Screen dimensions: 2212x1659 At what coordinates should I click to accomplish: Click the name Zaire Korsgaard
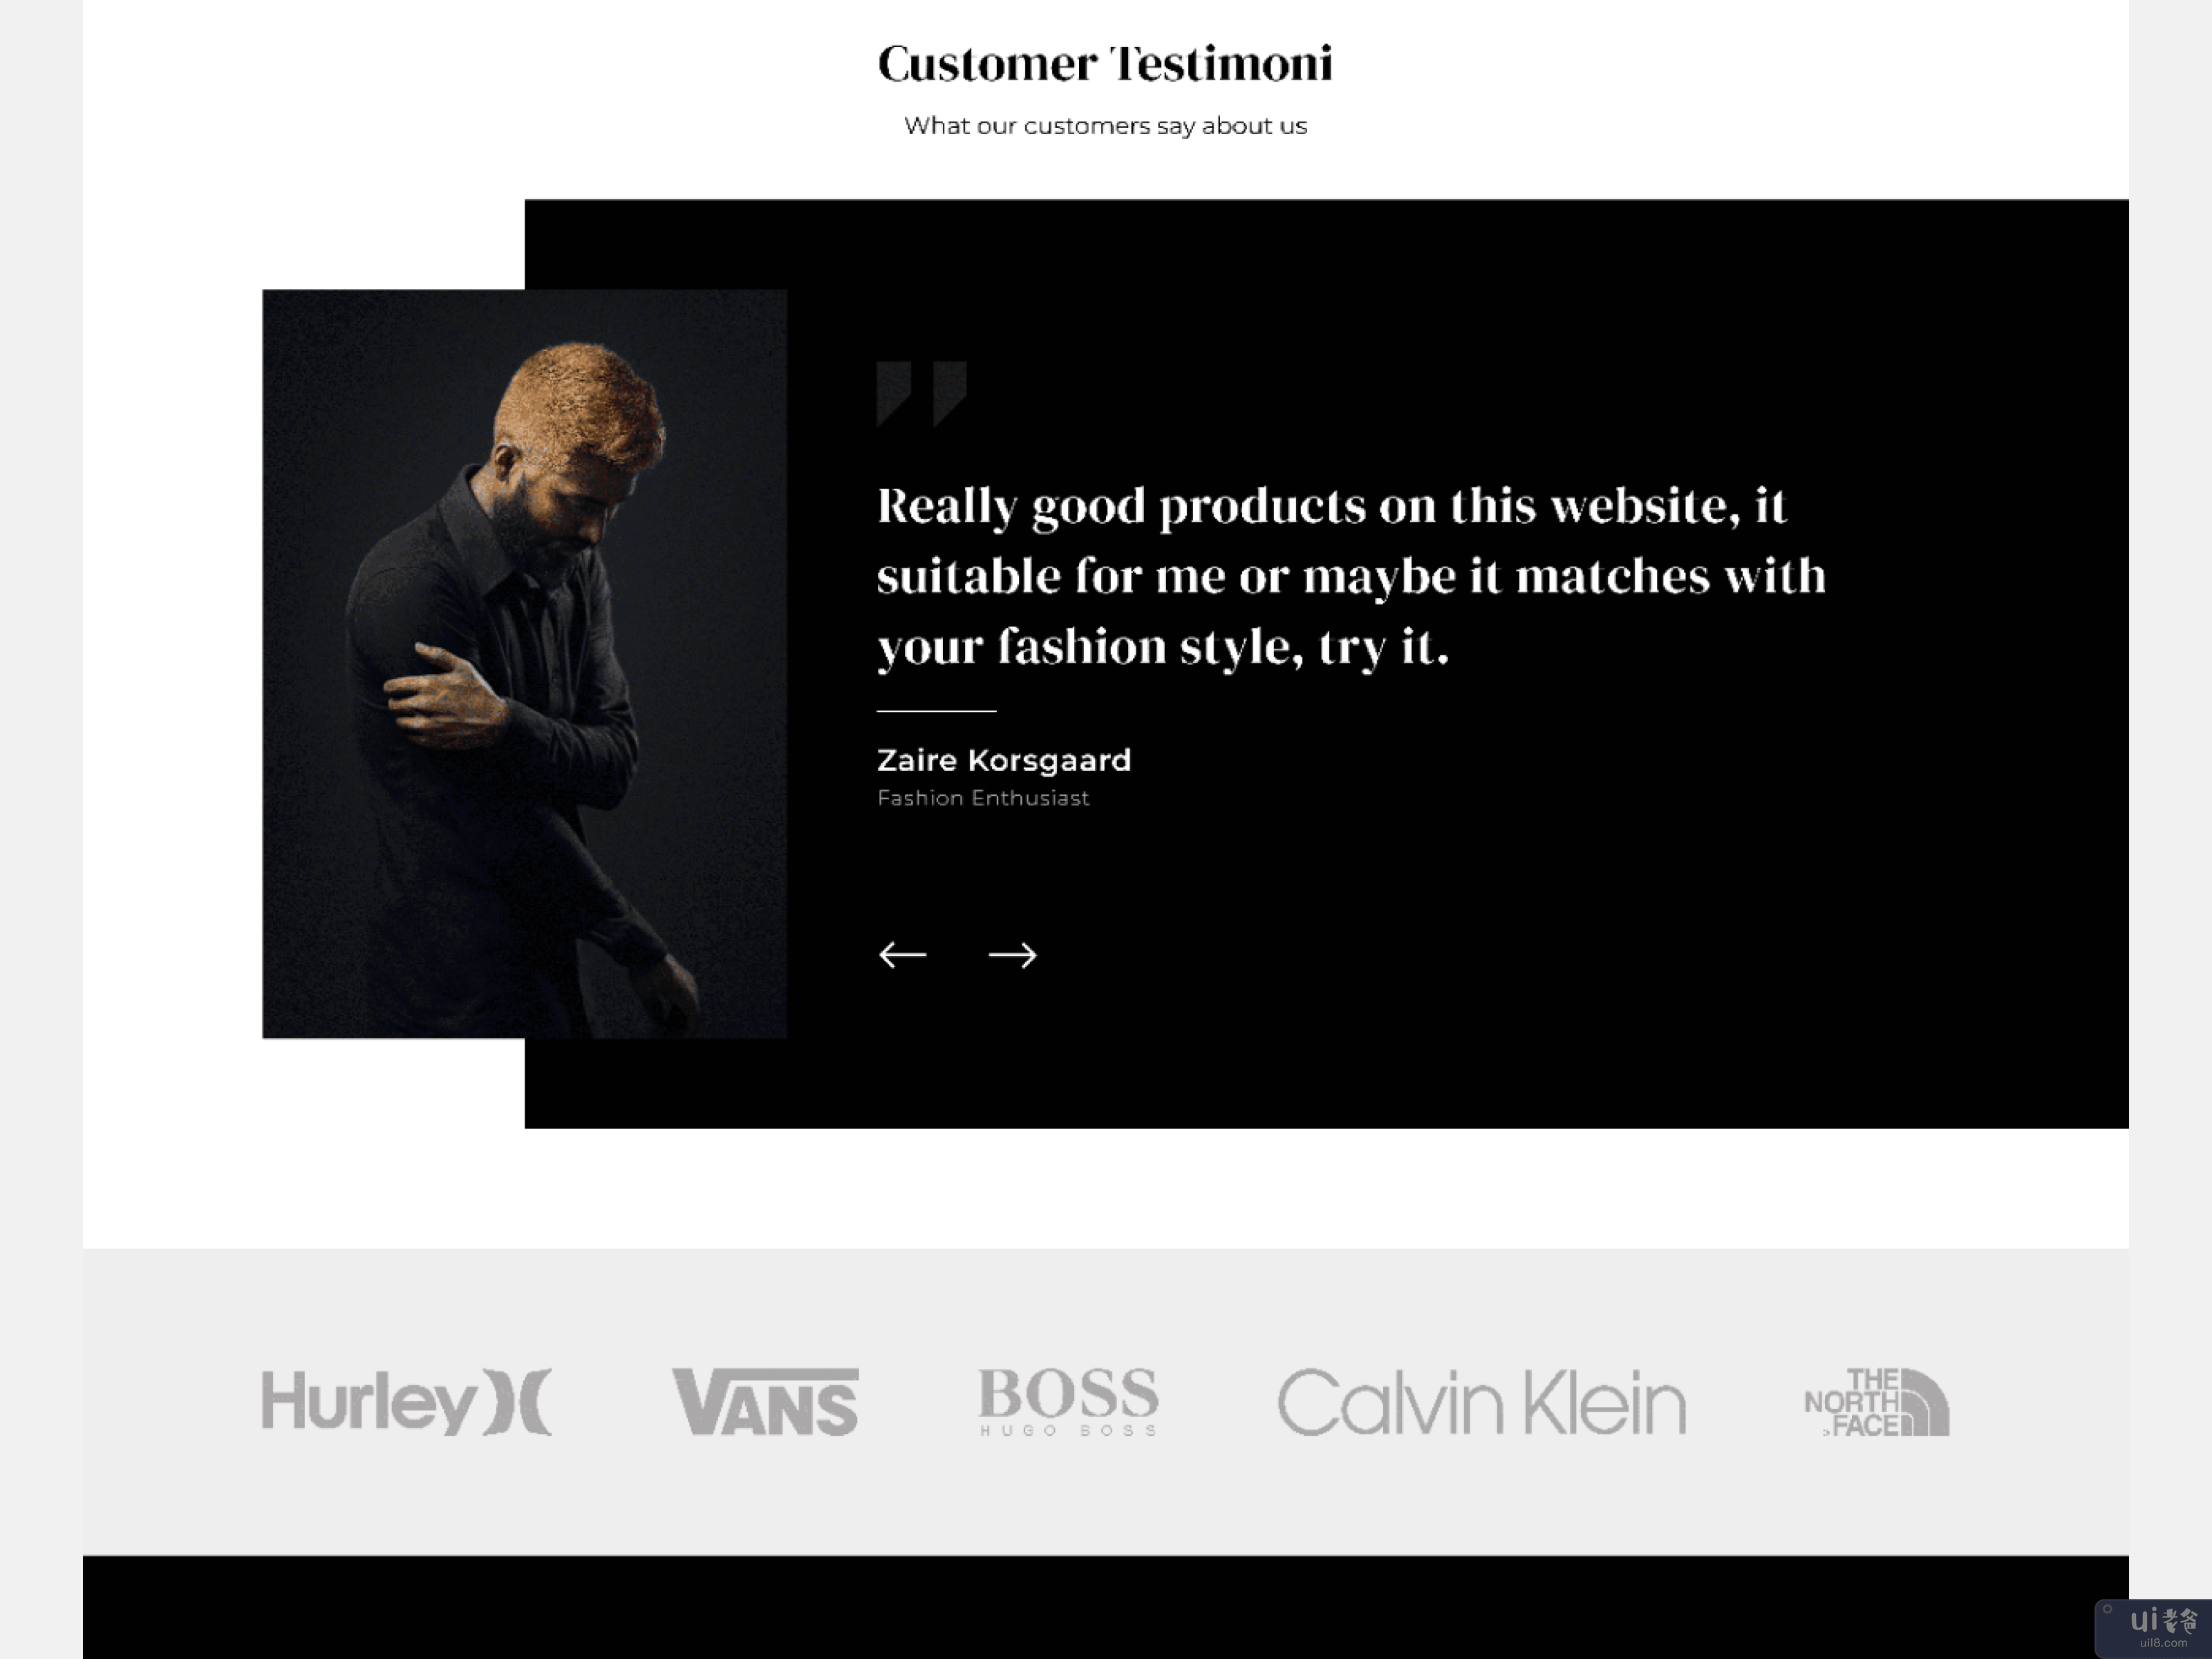click(x=1003, y=760)
